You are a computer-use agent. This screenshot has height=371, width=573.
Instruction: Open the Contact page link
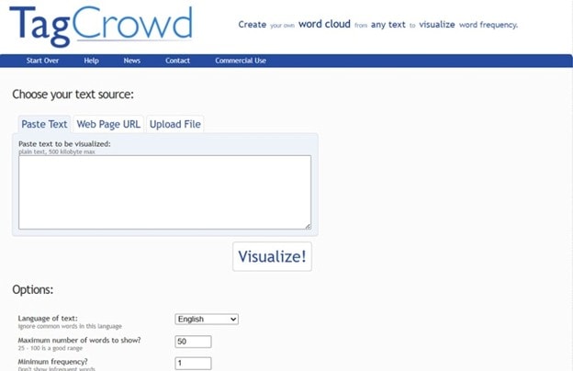(177, 61)
